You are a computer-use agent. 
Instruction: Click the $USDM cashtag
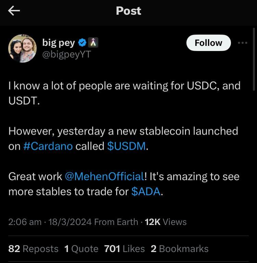[126, 146]
